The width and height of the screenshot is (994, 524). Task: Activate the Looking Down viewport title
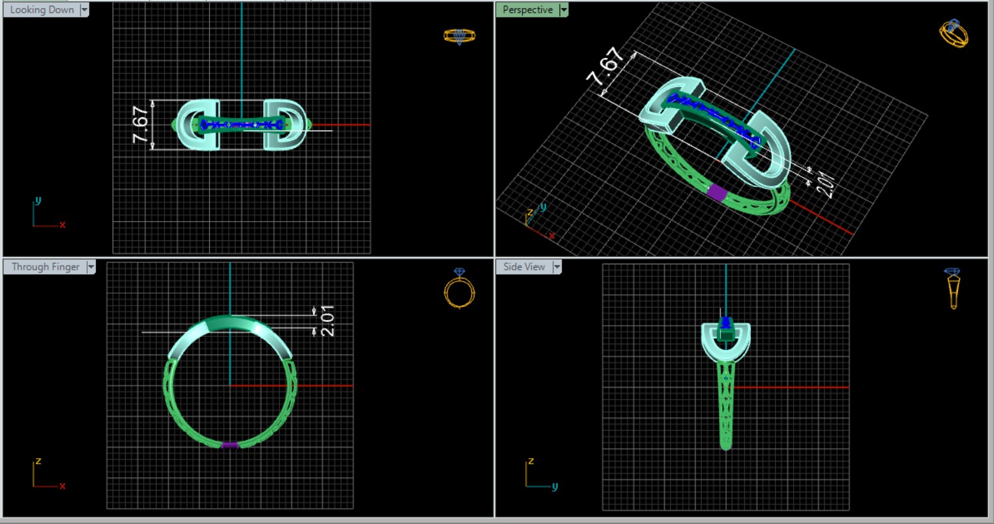click(42, 10)
